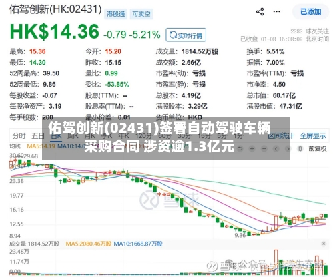Image resolution: width=333 pixels, height=277 pixels.
Task: Click the 换手 value 5.51%
Action: pyautogui.click(x=276, y=51)
